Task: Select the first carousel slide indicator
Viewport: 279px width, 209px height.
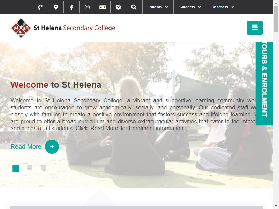Action: (16, 168)
